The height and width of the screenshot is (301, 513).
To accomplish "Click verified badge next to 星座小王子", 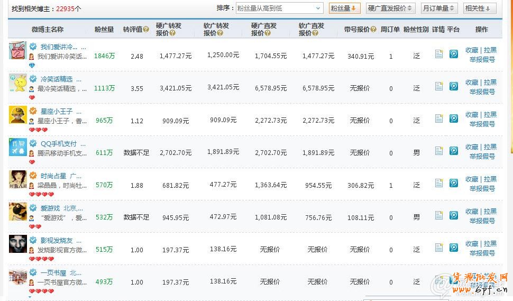I will [x=33, y=111].
